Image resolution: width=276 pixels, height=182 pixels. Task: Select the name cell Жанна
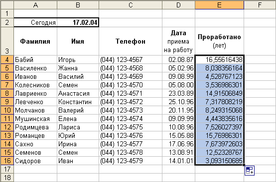coord(78,68)
